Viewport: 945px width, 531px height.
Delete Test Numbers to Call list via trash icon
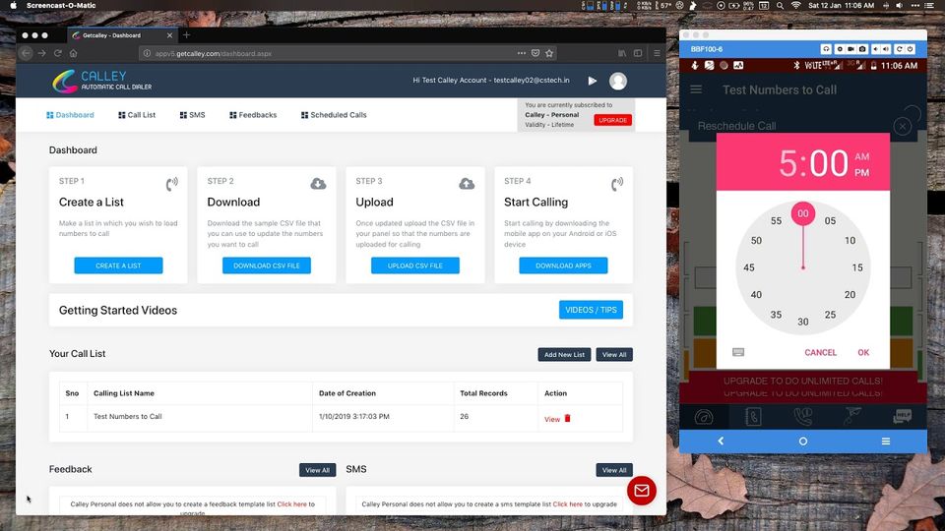(567, 418)
